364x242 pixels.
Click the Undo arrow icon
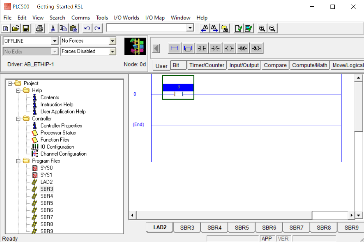point(87,28)
